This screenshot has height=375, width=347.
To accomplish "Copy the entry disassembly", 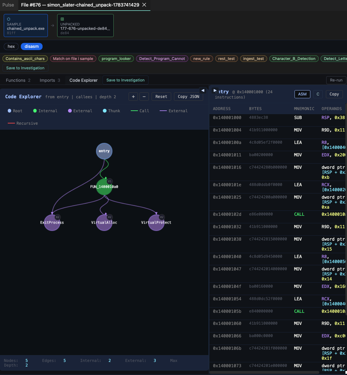I will [x=334, y=94].
